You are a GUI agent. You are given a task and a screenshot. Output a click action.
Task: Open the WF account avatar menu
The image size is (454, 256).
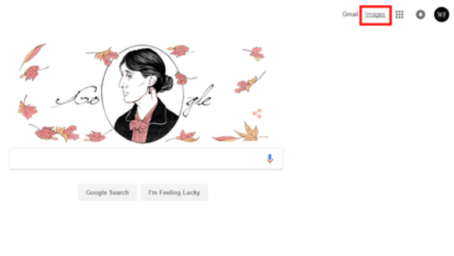click(x=441, y=14)
